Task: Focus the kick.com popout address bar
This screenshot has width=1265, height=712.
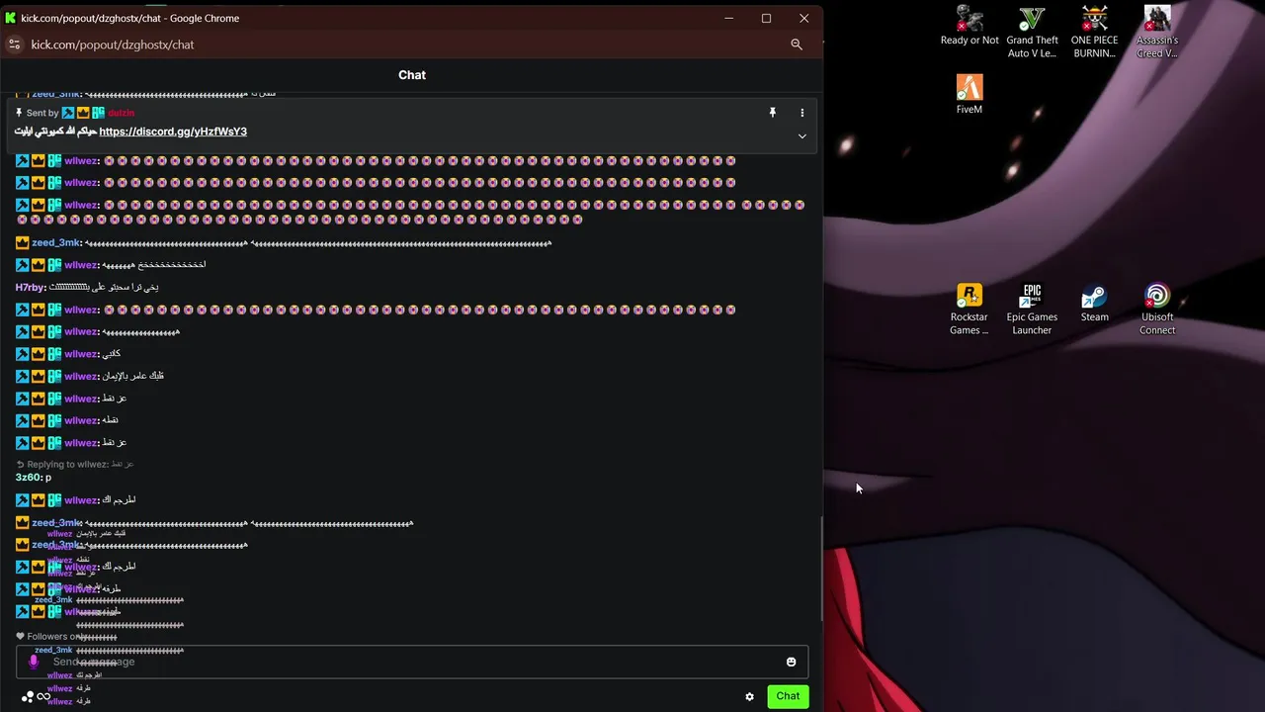Action: point(405,44)
